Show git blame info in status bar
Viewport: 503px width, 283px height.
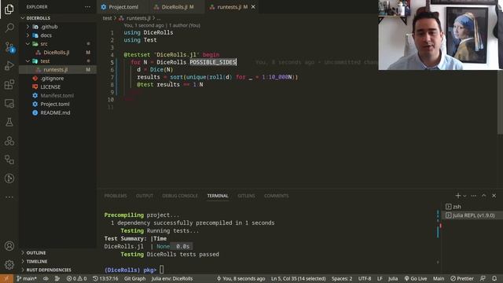(x=241, y=278)
